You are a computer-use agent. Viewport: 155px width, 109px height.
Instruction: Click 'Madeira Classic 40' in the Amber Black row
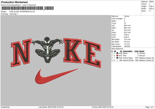point(146,58)
